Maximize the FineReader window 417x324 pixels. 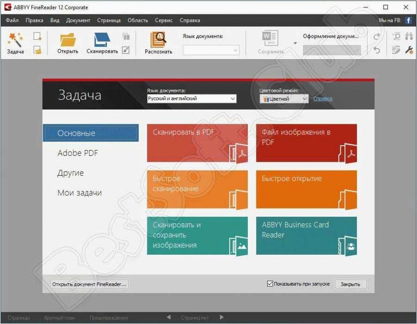(x=386, y=7)
